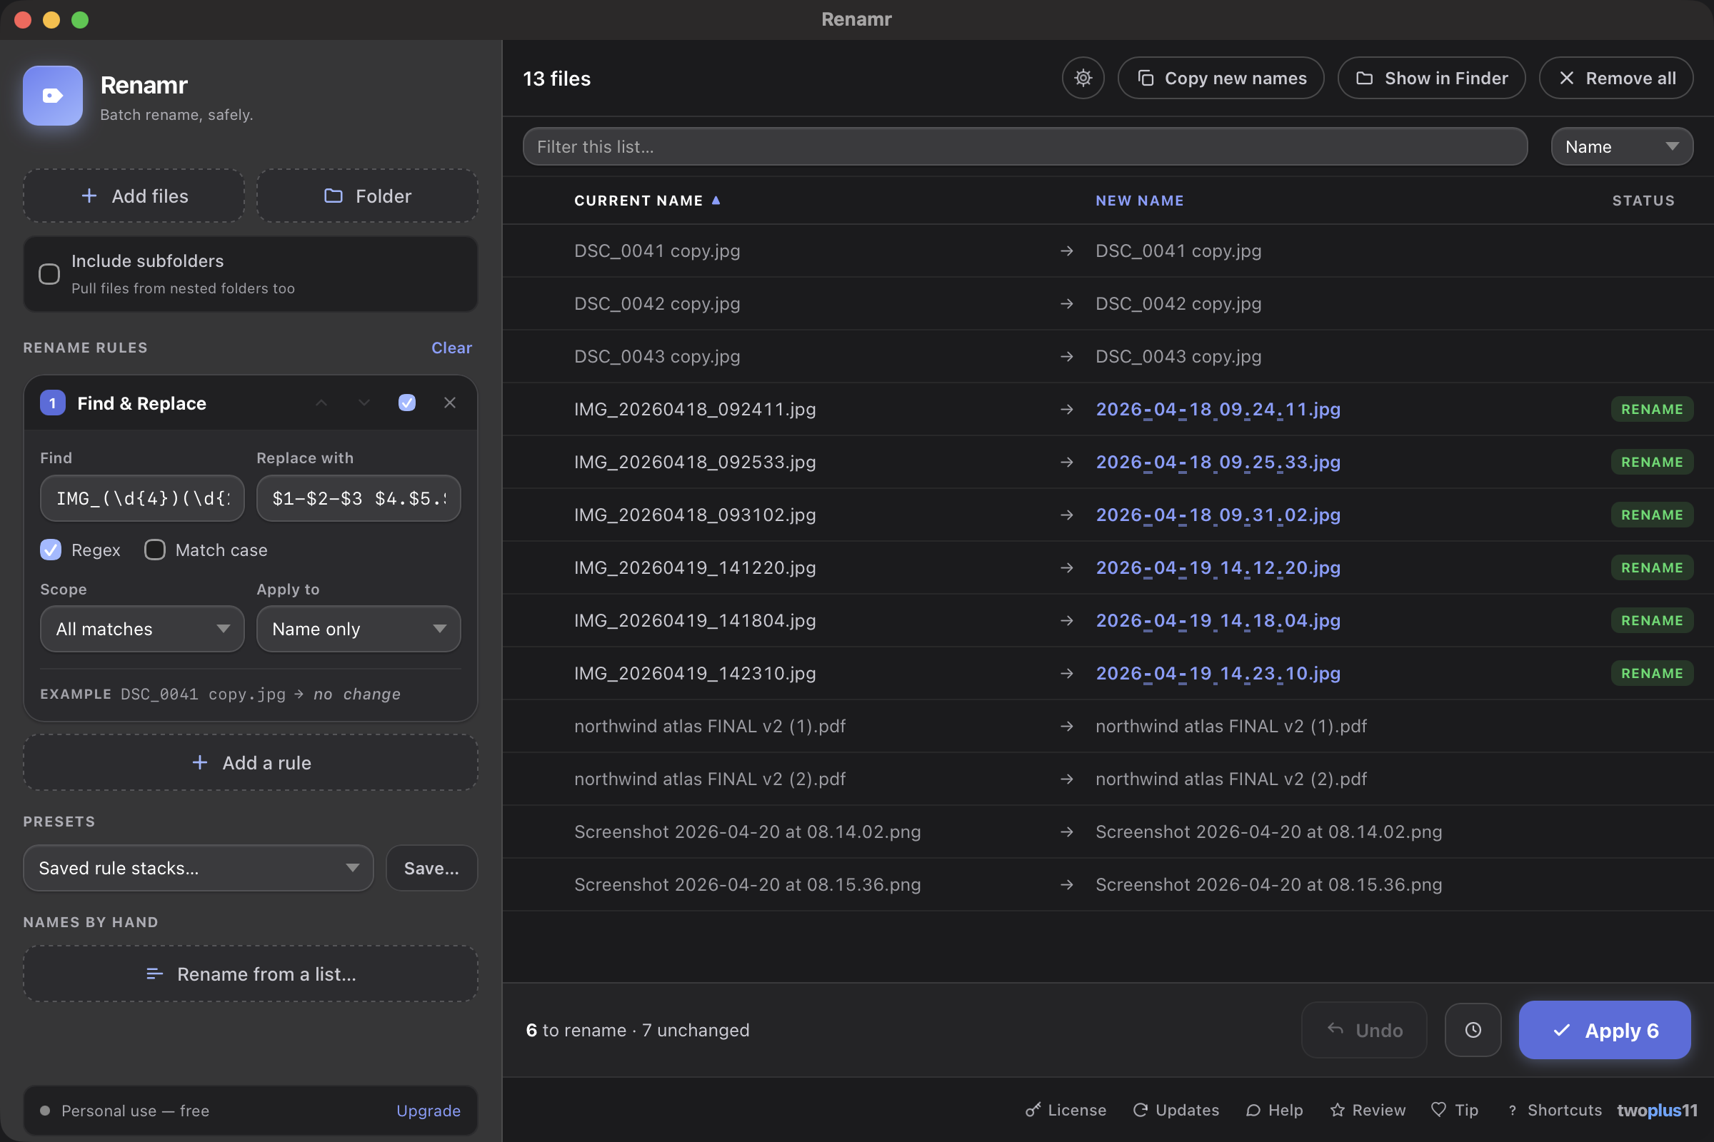
Task: Click new name 2026-04-19 14.12.20.jpg
Action: pyautogui.click(x=1218, y=567)
